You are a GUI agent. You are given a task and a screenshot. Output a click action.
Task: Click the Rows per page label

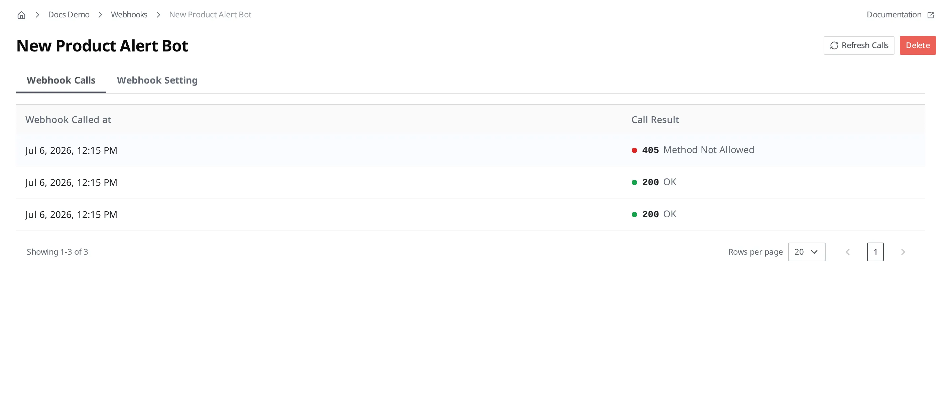coord(755,252)
